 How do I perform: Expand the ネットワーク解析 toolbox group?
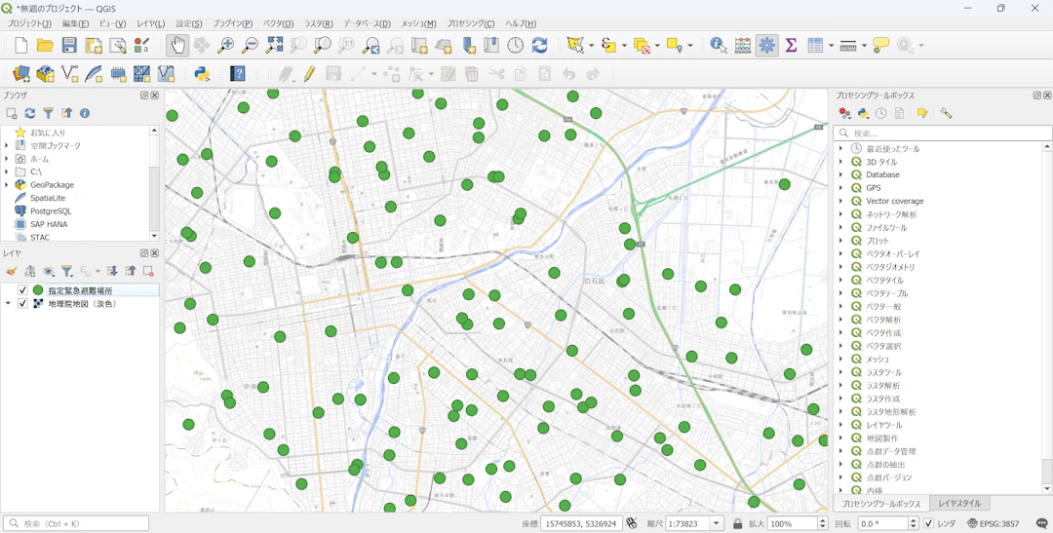click(x=840, y=214)
